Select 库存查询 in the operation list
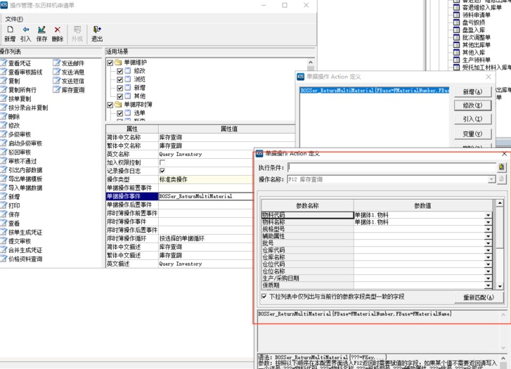 pos(72,90)
